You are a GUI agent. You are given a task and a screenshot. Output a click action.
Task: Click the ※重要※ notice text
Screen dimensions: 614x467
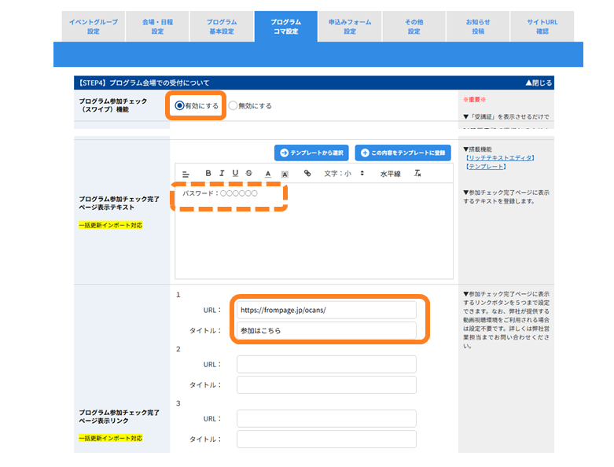coord(474,99)
